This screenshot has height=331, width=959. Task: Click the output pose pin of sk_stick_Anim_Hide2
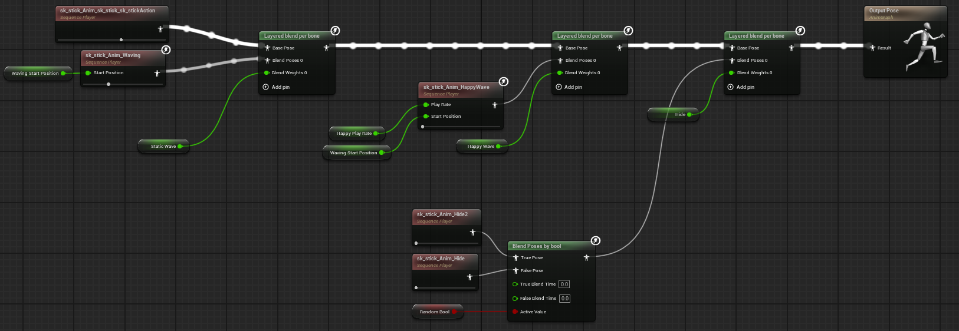(x=472, y=233)
